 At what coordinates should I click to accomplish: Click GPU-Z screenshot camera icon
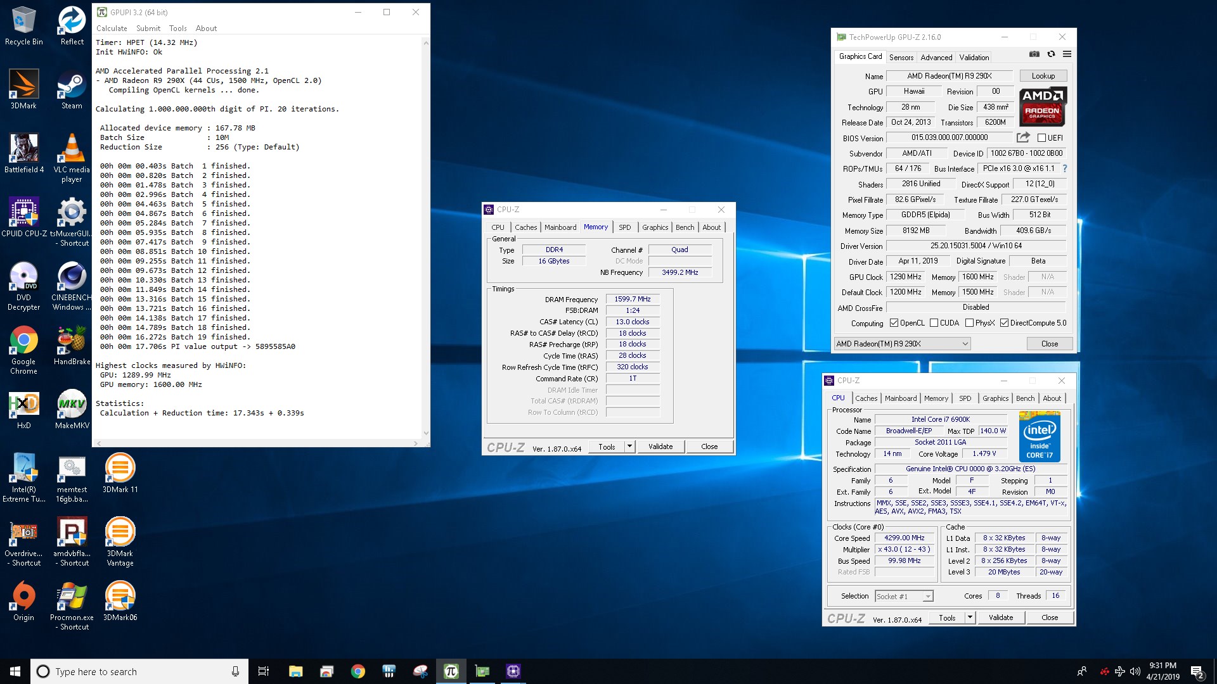tap(1034, 54)
